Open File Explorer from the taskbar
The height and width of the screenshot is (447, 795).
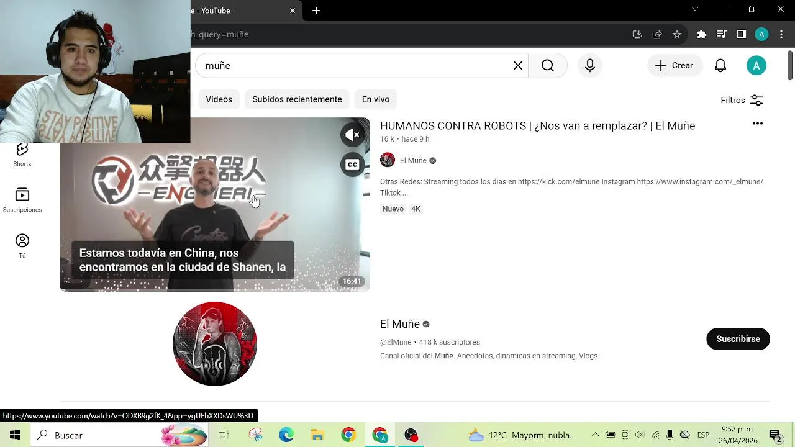coord(317,435)
